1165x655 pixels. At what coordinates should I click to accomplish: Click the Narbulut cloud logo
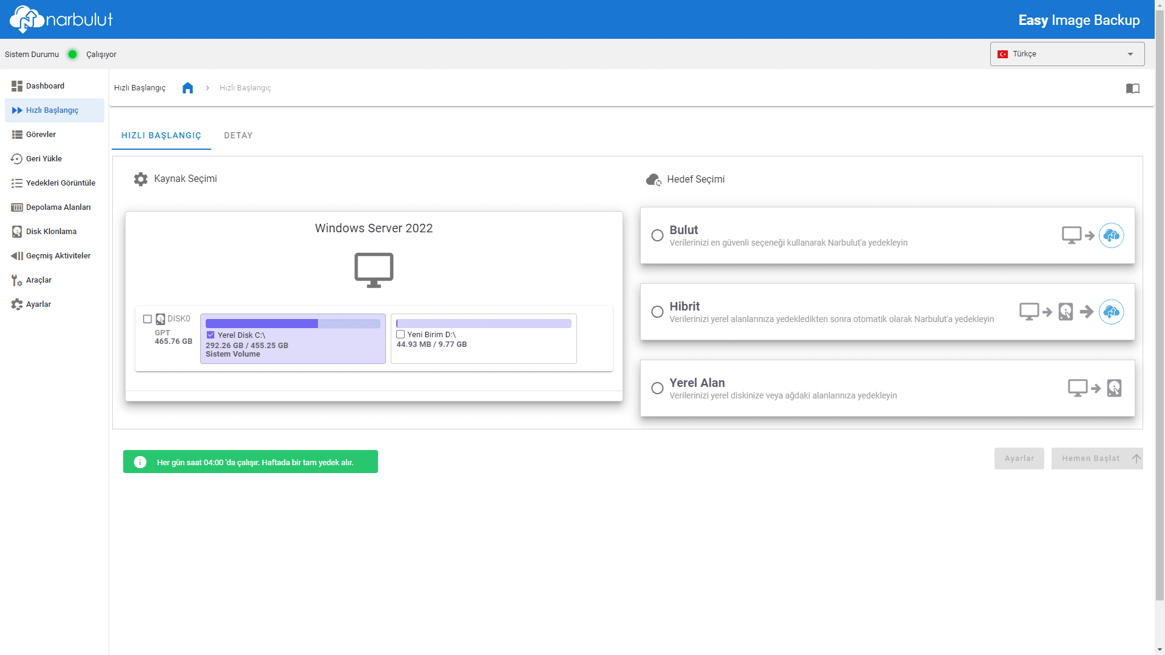pyautogui.click(x=27, y=19)
